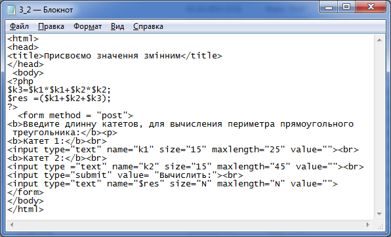
Task: Click the horizontal scrollbar right arrow
Action: point(368,225)
